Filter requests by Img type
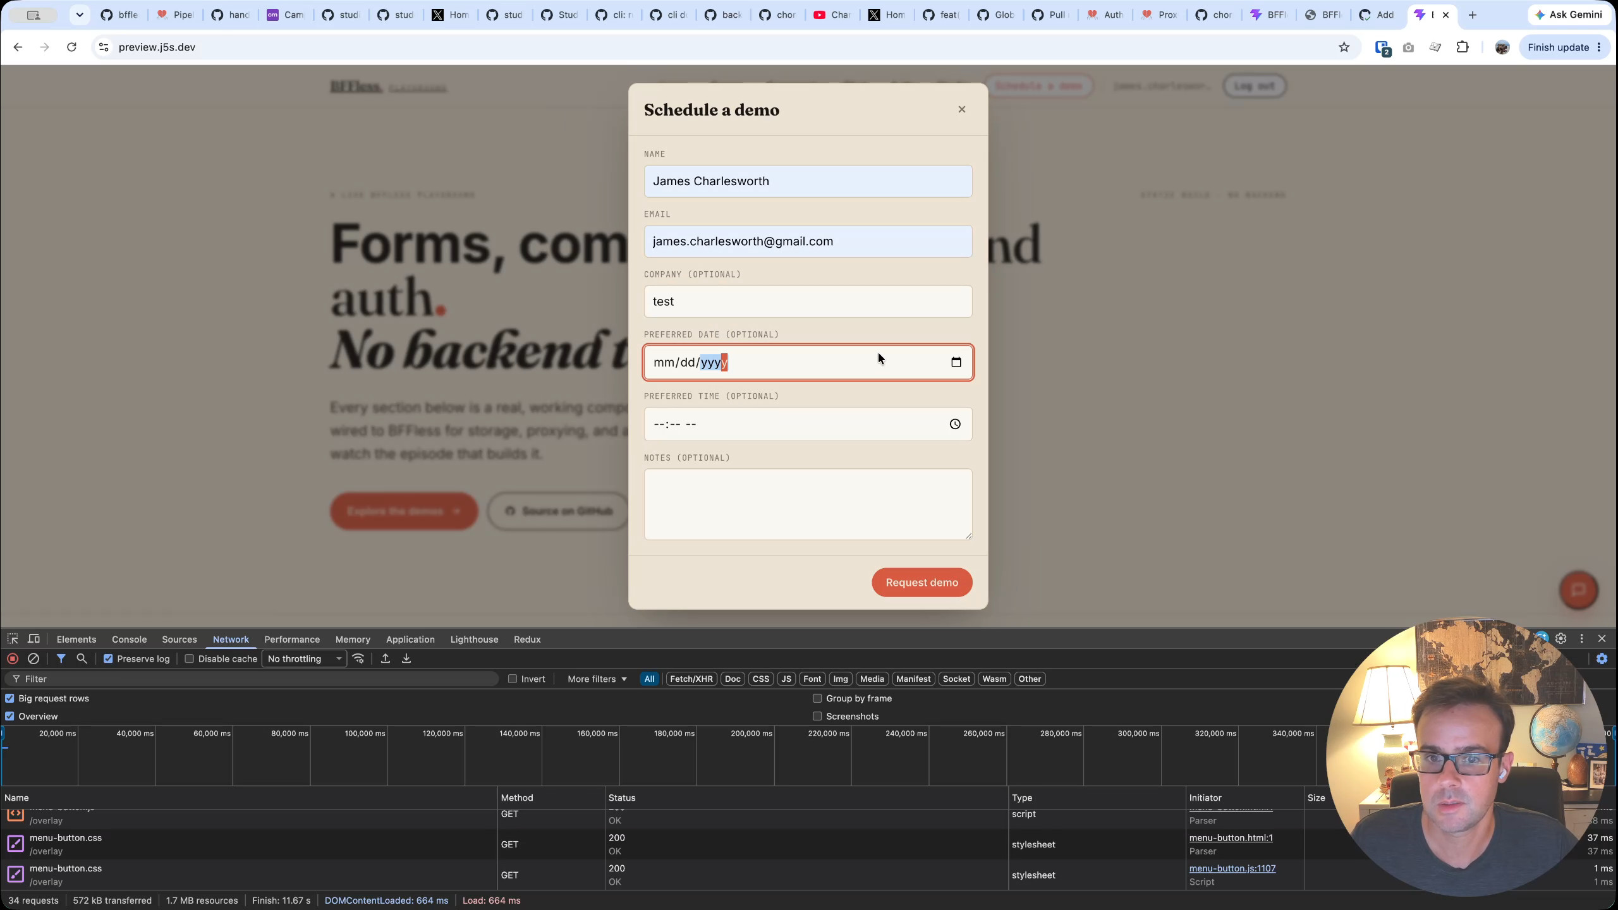1618x910 pixels. pos(841,679)
